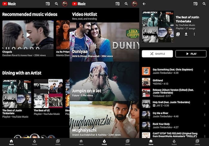Select Hotlist tab on Video Hotlist screen
Screen dimensions: 209x146
point(104,142)
